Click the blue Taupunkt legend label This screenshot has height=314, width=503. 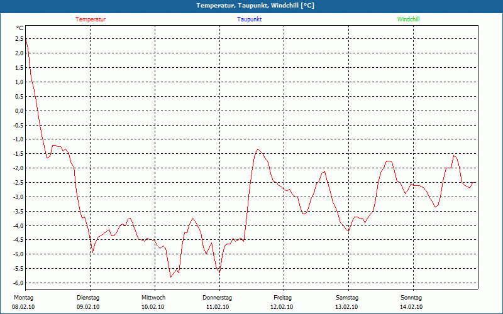point(250,19)
